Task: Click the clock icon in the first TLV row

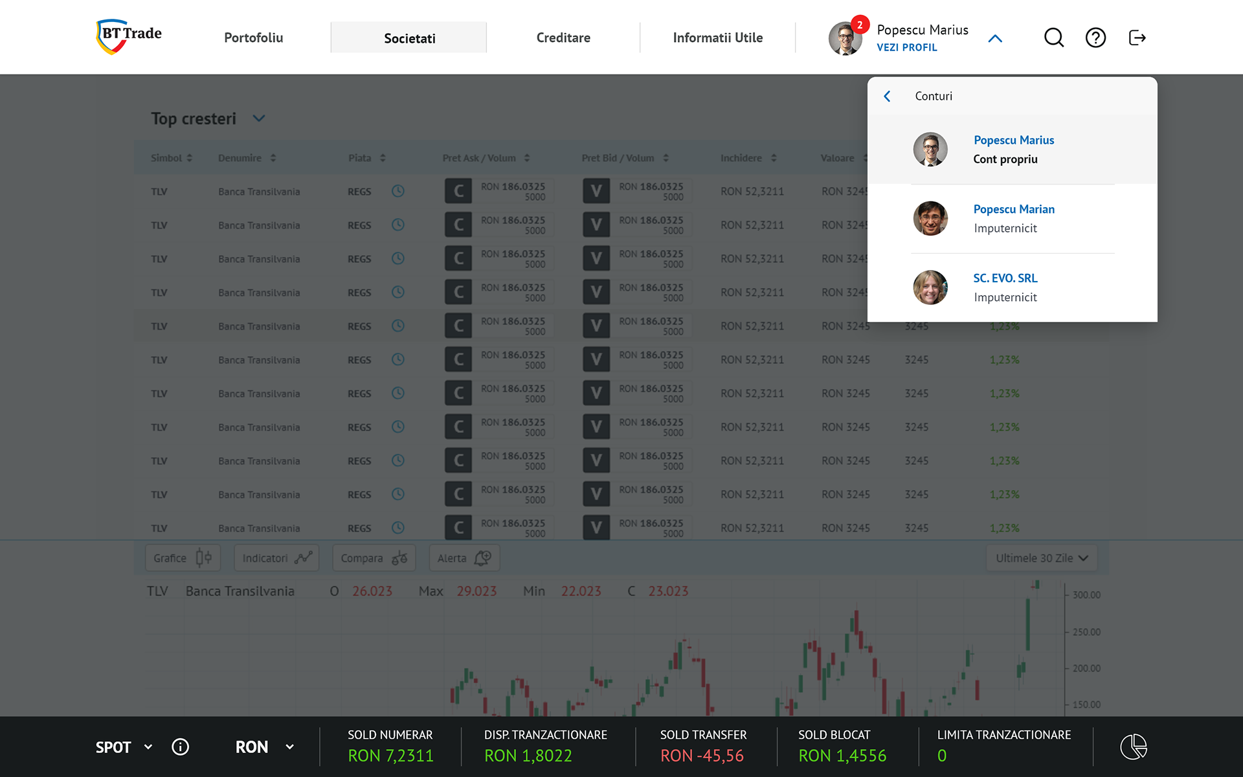Action: click(398, 191)
